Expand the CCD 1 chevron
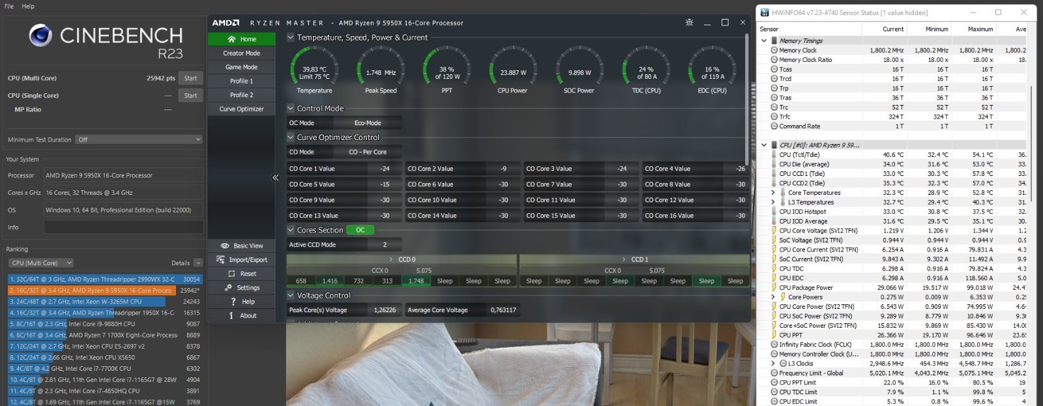This screenshot has height=406, width=1043. 624,259
